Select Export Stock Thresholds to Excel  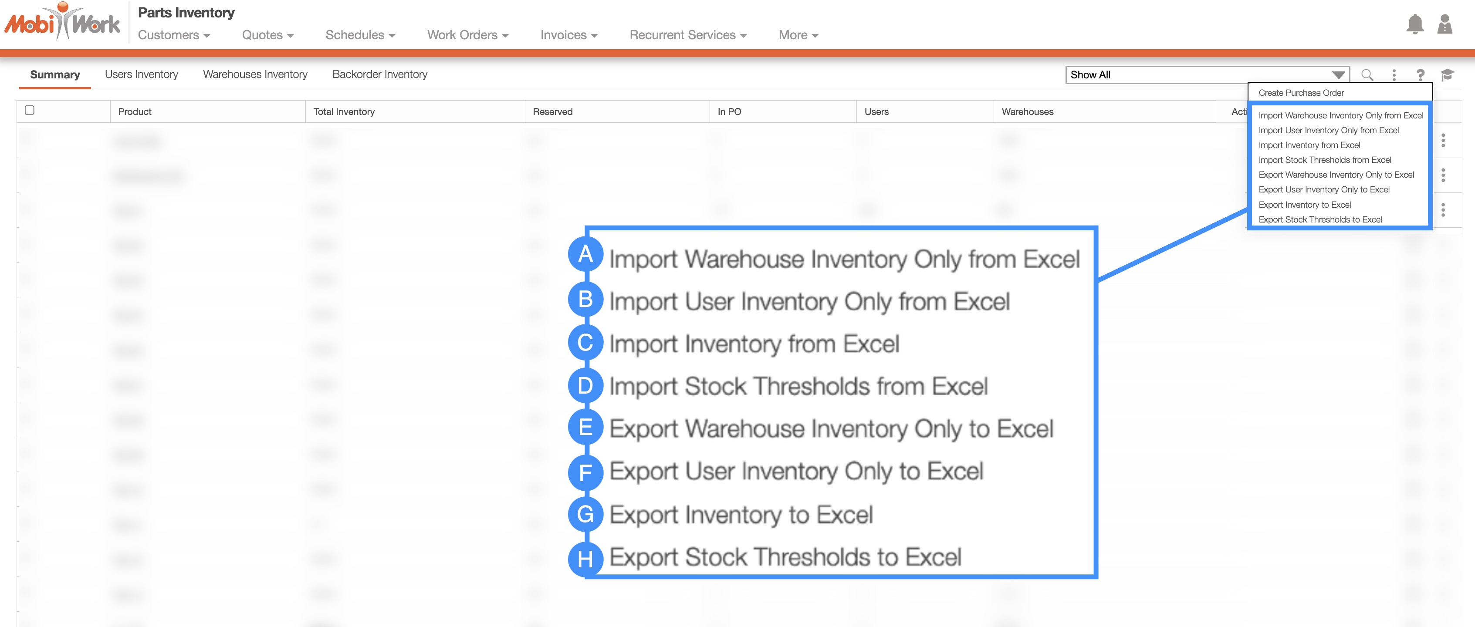click(x=1320, y=220)
